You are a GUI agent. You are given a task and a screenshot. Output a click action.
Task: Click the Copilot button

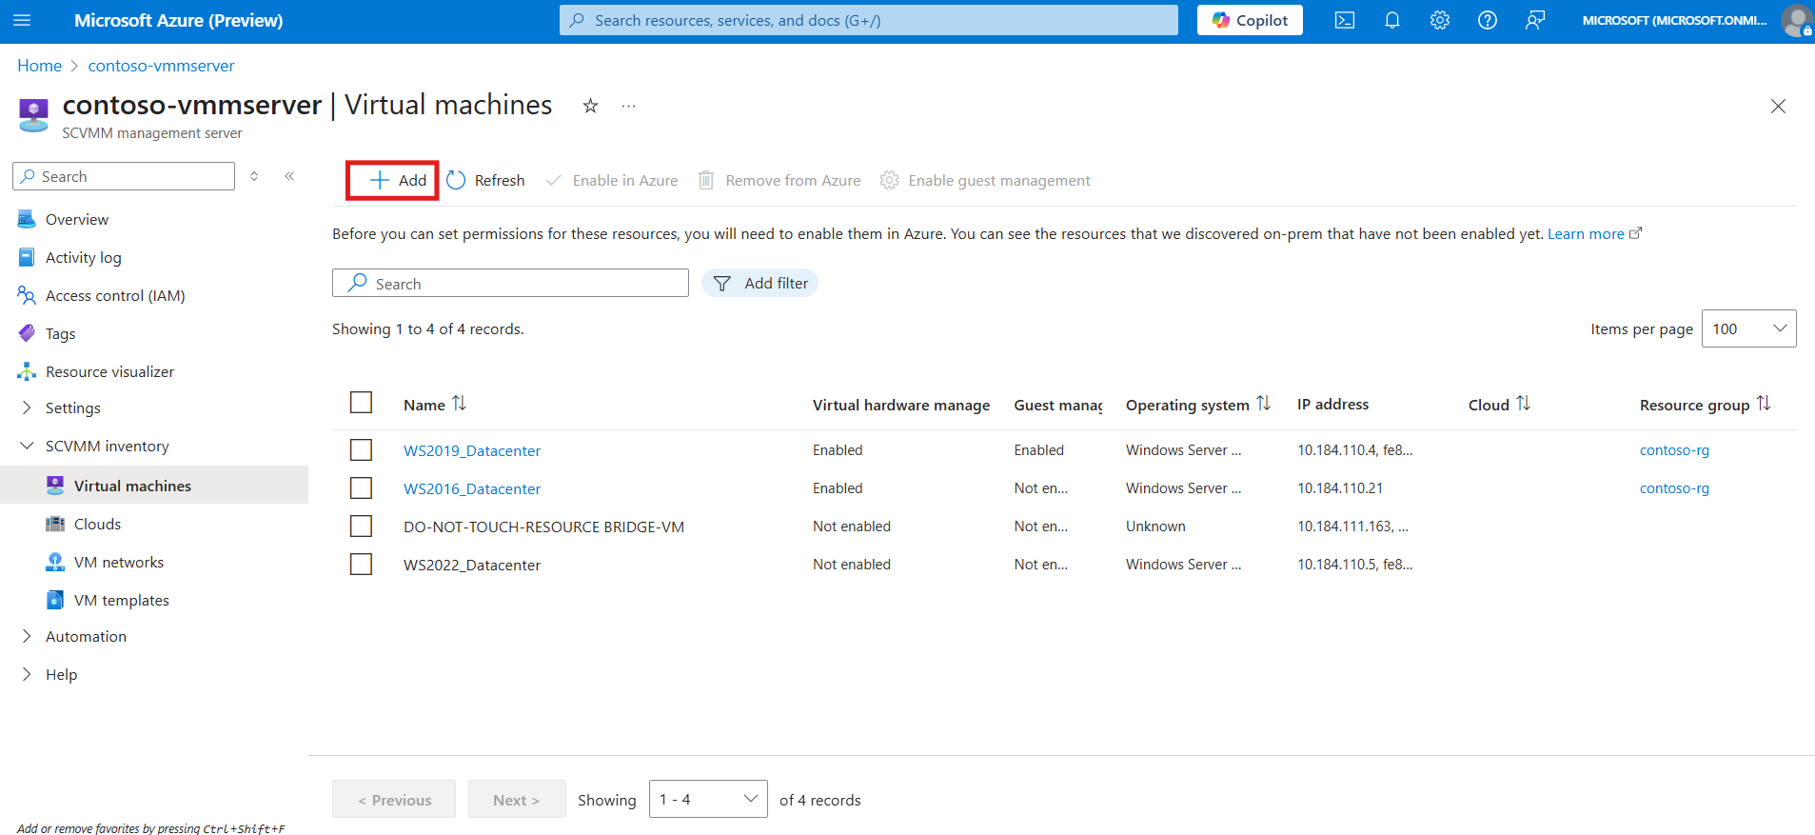point(1250,20)
